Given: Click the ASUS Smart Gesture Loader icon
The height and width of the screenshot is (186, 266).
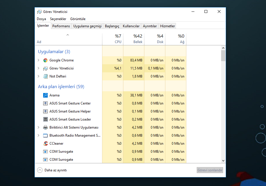Looking at the screenshot, I should pos(45,119).
